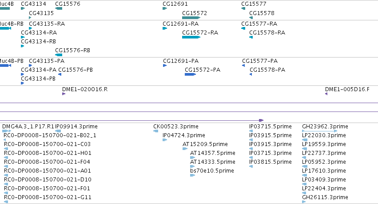The image size is (378, 204).
Task: Click the DME1-020O16.R purple marker
Action: click(x=64, y=94)
